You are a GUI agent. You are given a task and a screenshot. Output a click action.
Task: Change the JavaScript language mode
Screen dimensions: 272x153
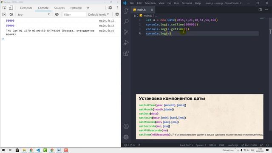click(233, 145)
